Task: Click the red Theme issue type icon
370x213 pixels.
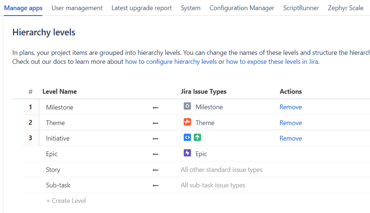Action: tap(187, 122)
